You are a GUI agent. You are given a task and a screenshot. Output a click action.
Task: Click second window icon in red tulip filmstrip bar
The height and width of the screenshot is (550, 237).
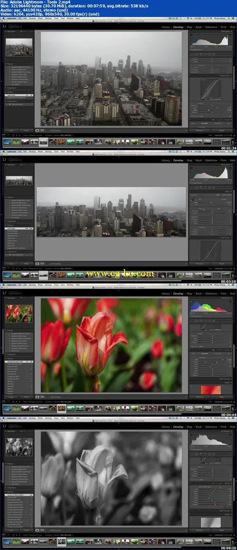pos(8,402)
